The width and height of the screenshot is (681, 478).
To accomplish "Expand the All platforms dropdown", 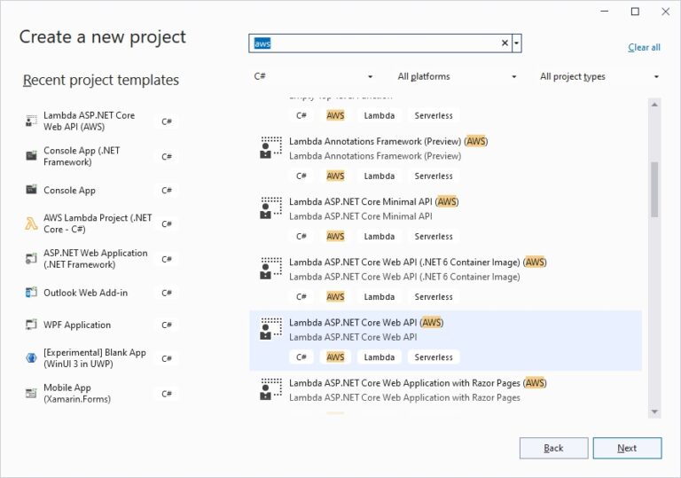I will [457, 76].
